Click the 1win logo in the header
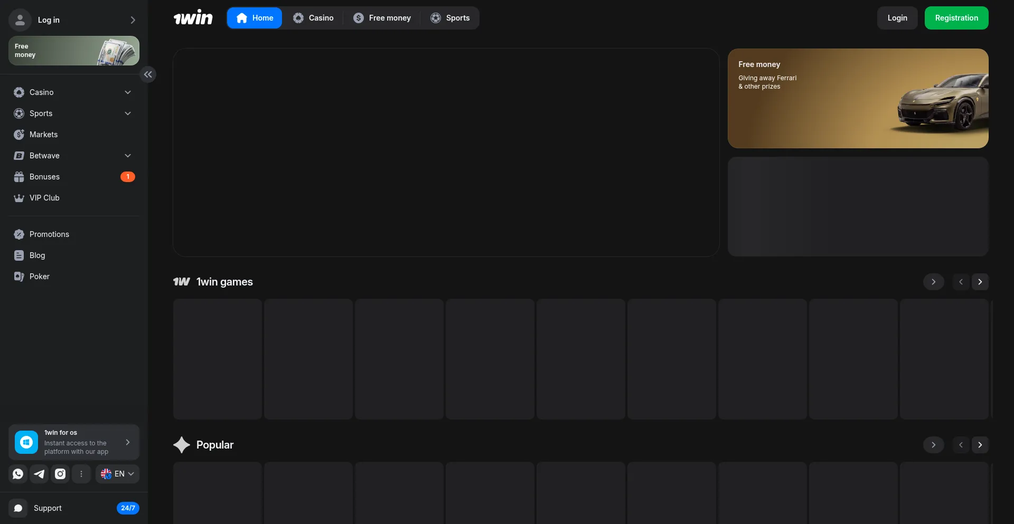The width and height of the screenshot is (1014, 524). point(193,18)
